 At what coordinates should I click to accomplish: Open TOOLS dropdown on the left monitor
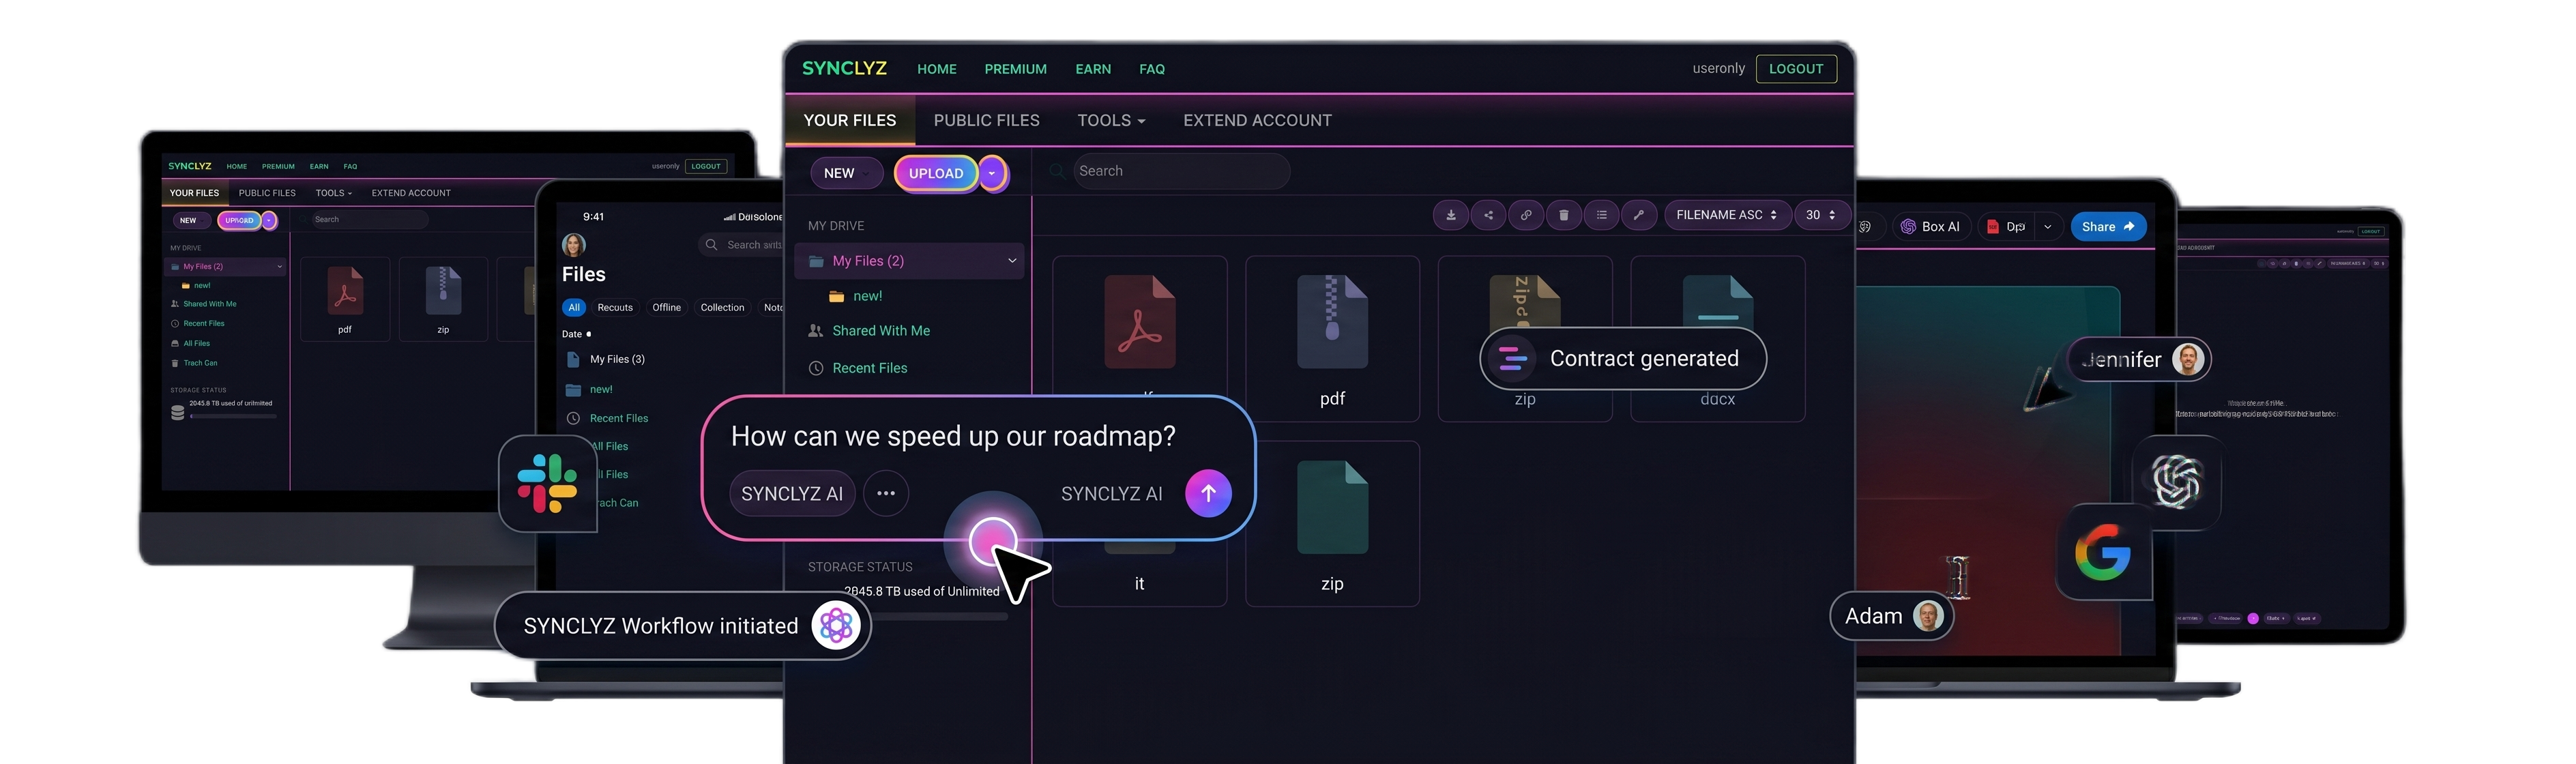coord(334,193)
